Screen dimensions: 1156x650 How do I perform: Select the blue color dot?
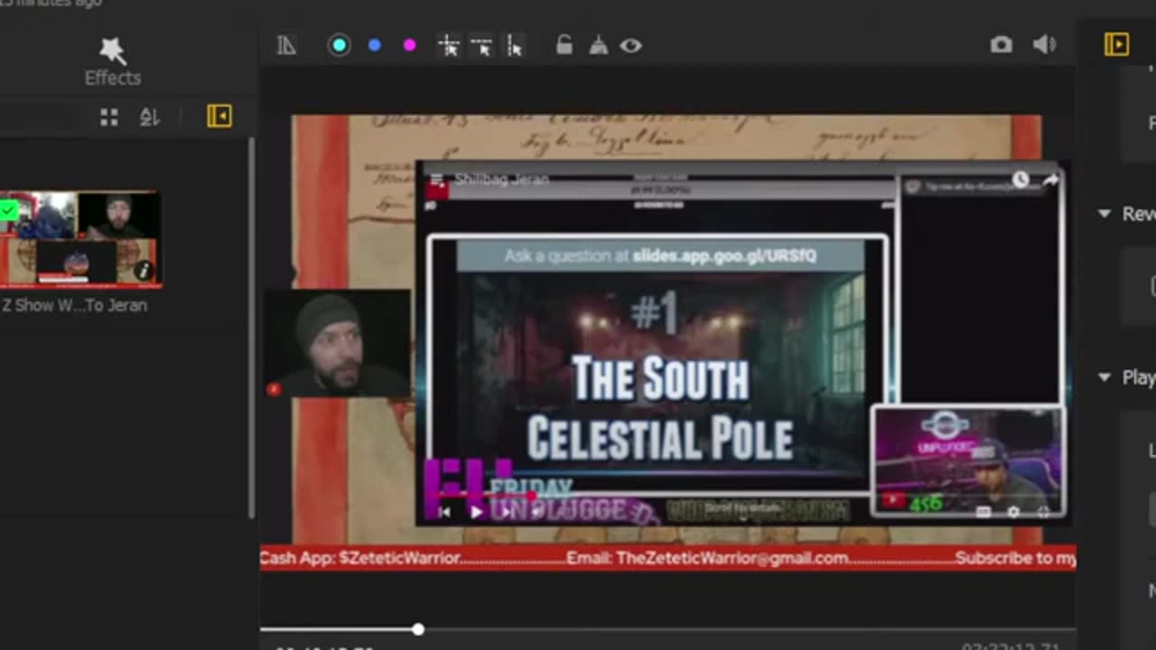[x=374, y=45]
